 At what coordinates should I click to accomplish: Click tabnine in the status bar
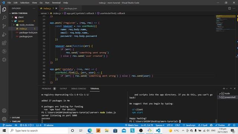tap(49, 125)
